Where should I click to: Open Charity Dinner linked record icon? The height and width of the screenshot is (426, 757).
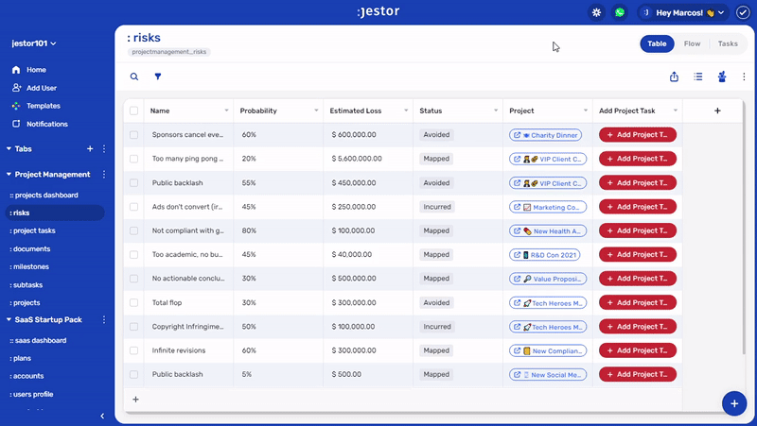coord(517,135)
